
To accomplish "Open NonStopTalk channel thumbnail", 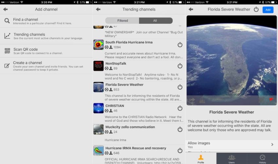I will pyautogui.click(x=98, y=66).
